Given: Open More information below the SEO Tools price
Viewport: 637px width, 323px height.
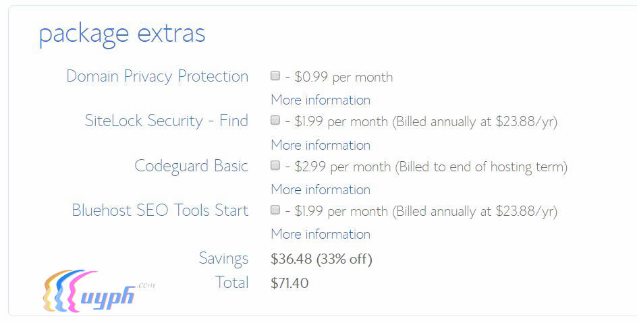Looking at the screenshot, I should pos(321,234).
